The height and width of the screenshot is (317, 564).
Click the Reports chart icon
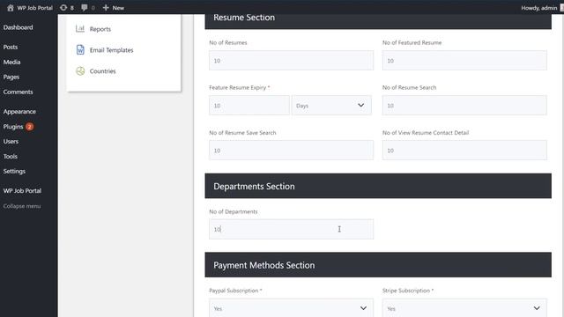[x=80, y=29]
